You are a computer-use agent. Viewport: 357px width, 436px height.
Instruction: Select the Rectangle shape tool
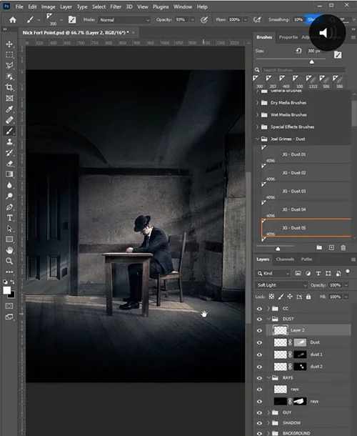tap(9, 239)
